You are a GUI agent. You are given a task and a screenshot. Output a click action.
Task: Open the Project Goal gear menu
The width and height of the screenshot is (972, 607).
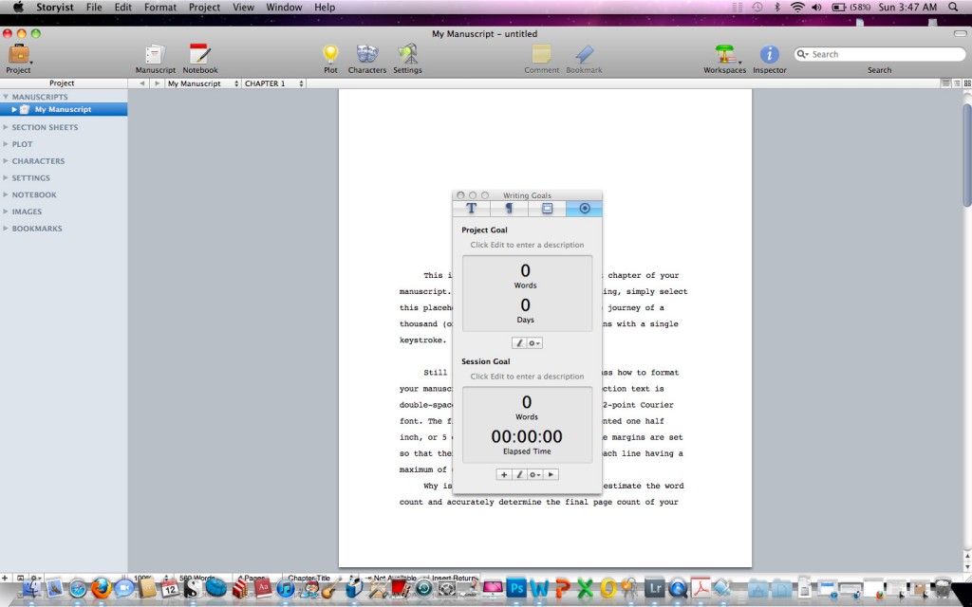tap(534, 343)
